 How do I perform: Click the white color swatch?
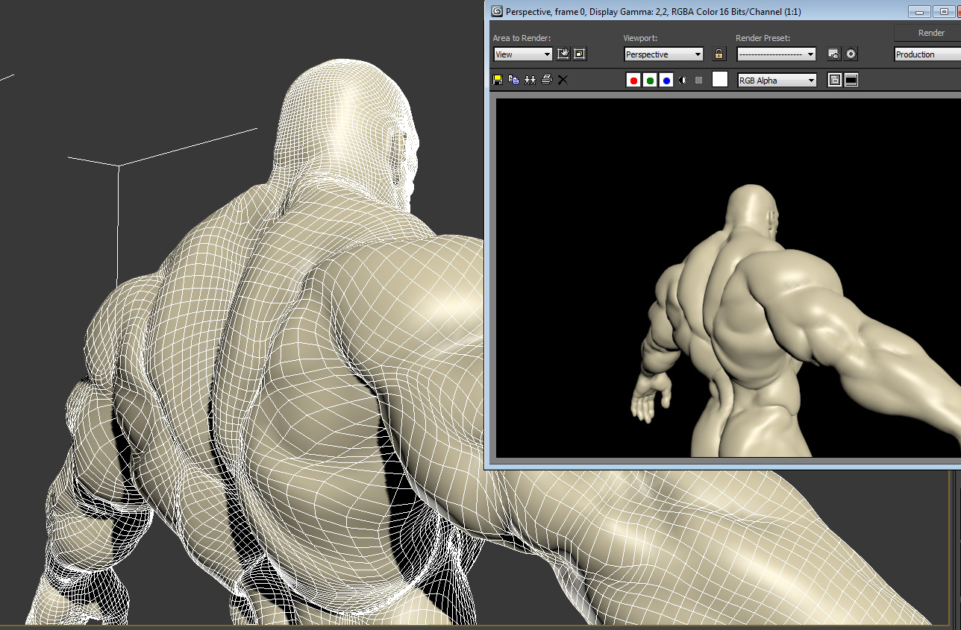pos(720,80)
